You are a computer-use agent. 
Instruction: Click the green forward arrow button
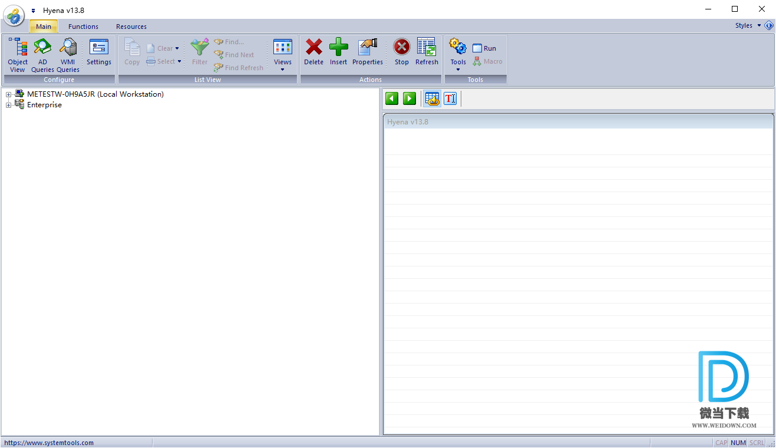point(410,98)
